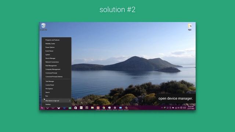Select Disk Management in the menu
This screenshot has width=235, height=132.
tap(57, 66)
